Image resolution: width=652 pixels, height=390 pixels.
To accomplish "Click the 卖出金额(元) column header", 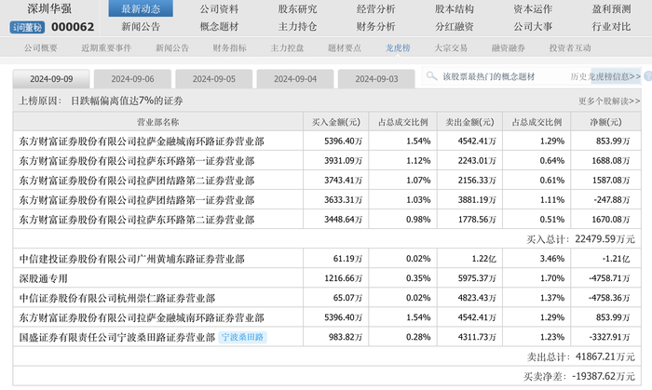I will pos(469,122).
